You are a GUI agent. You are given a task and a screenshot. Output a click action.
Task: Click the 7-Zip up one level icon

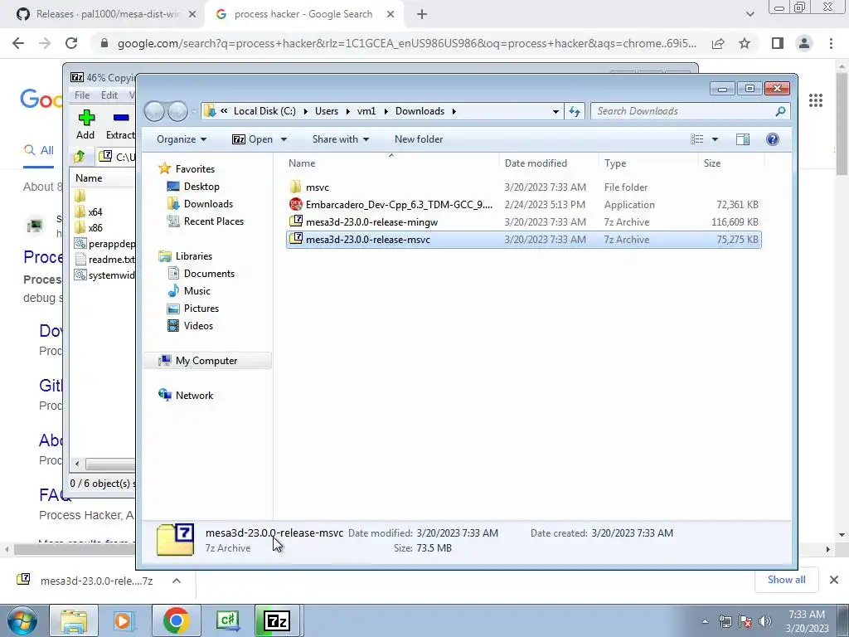coord(79,157)
